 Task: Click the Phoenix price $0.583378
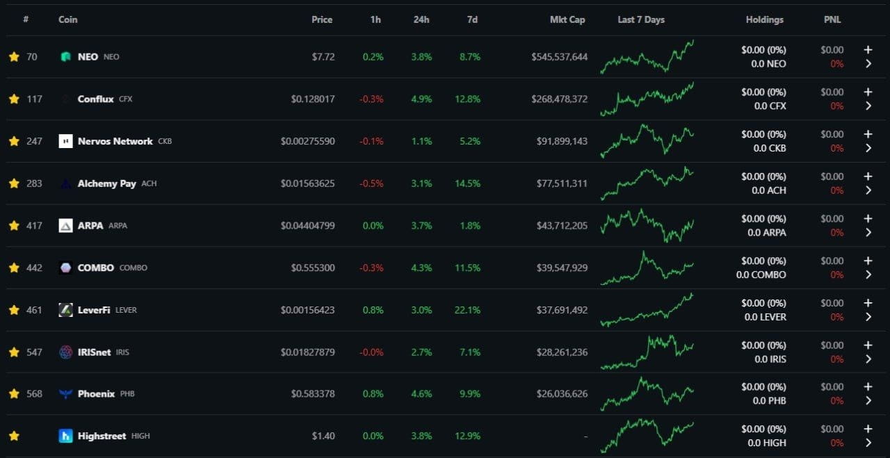(313, 394)
